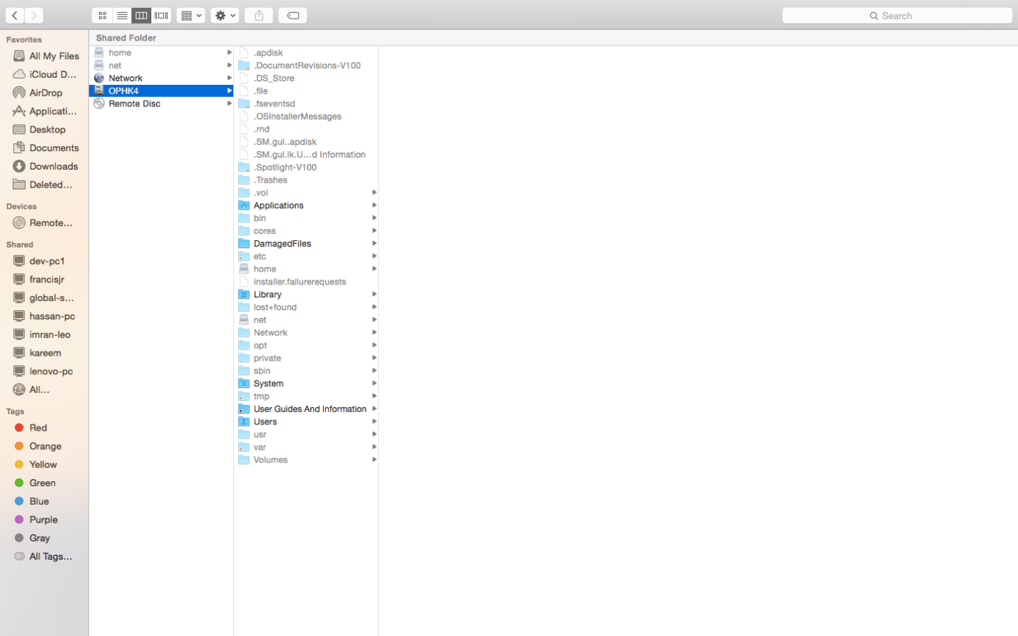Viewport: 1018px width, 636px height.
Task: Select hassan-pc under Shared
Action: (44, 316)
